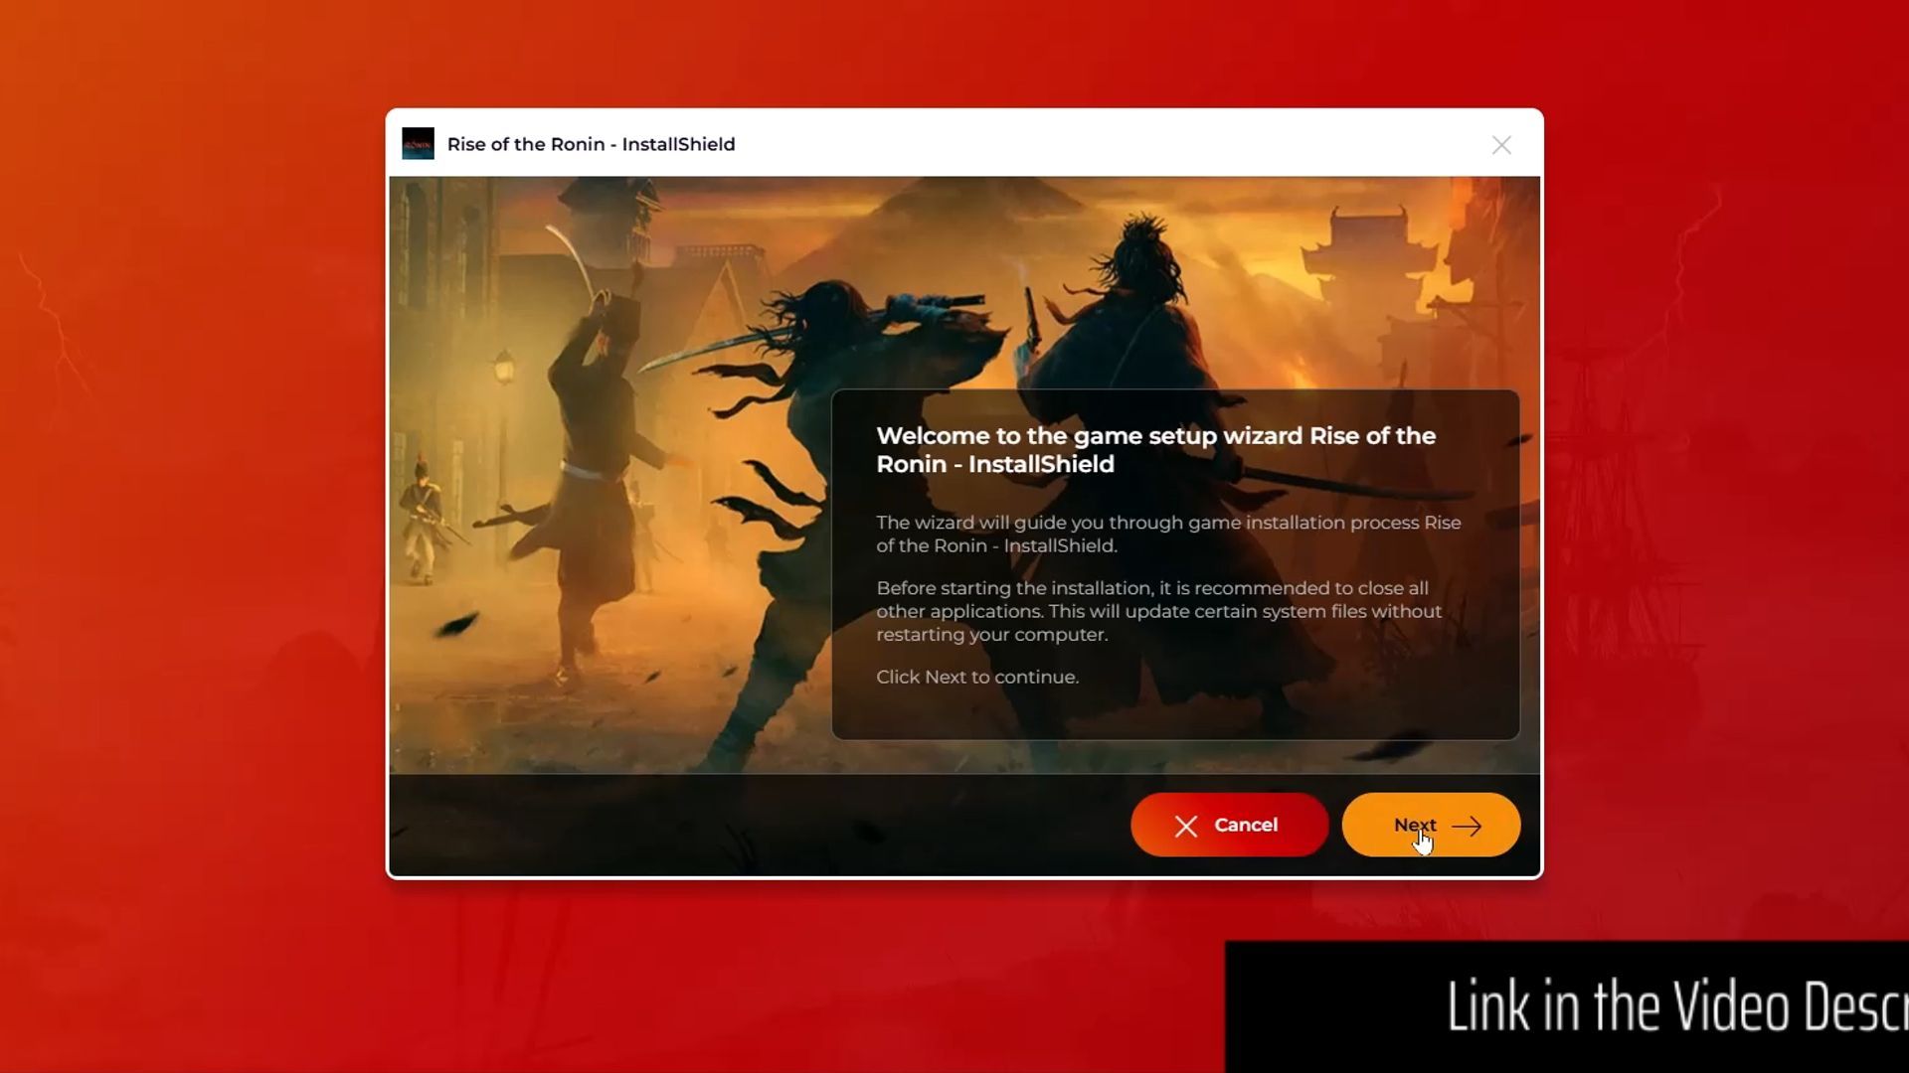The image size is (1909, 1073).
Task: Click the window title 'Rise of the Ronin - InstallShield'
Action: point(592,144)
